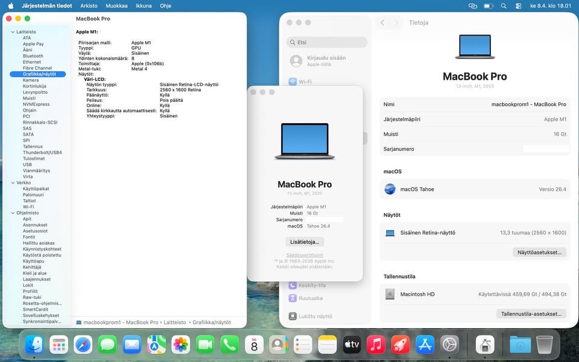Open the Music app in Dock
The height and width of the screenshot is (362, 579).
pos(376,345)
